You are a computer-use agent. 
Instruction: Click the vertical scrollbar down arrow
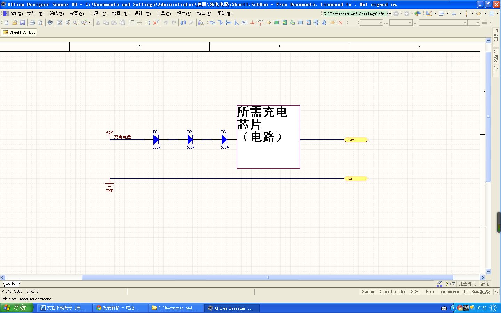point(488,272)
